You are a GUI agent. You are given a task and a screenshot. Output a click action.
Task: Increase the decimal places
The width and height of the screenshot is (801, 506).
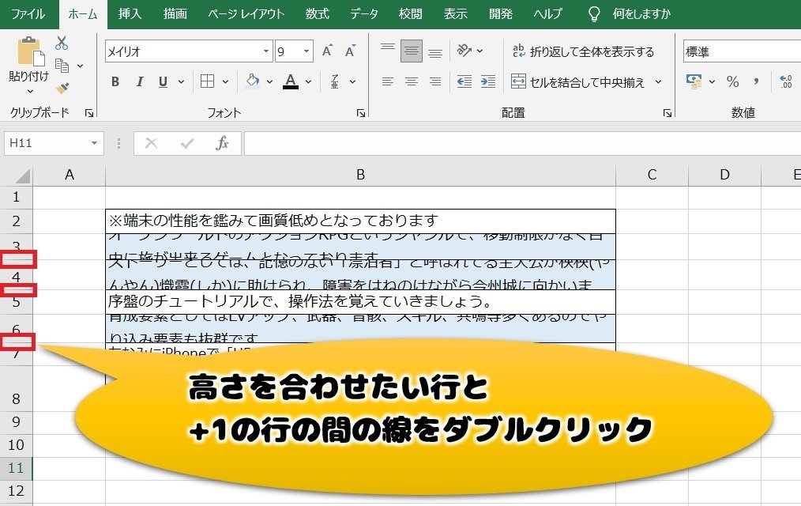(x=785, y=81)
